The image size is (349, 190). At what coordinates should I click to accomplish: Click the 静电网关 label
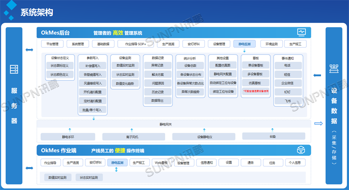pyautogui.click(x=166, y=124)
